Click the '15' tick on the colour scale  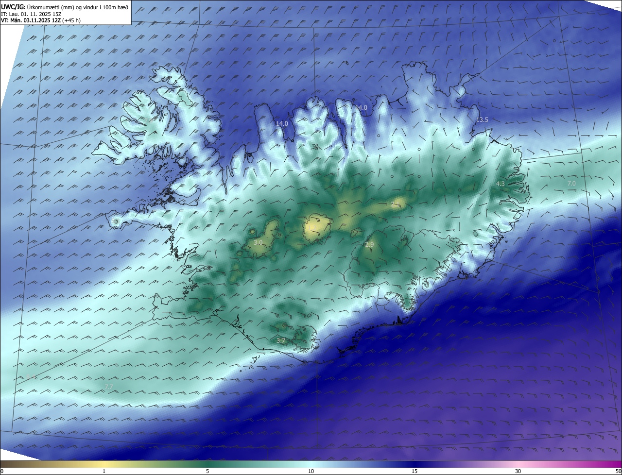(415, 471)
